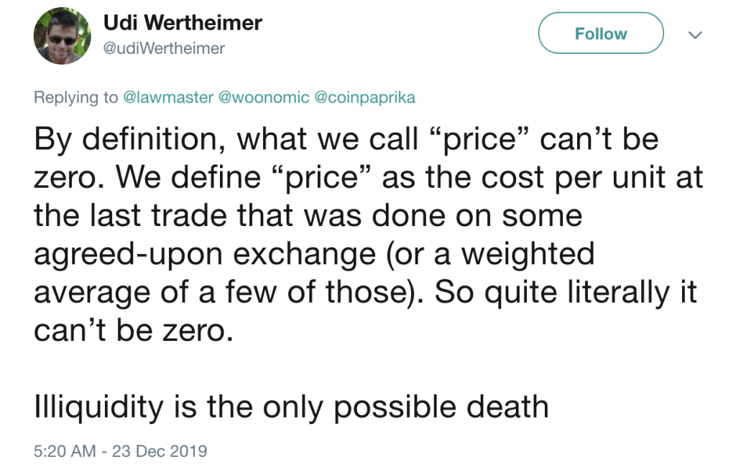Click the word "weighted" in the tweet
The height and width of the screenshot is (470, 736).
528,254
